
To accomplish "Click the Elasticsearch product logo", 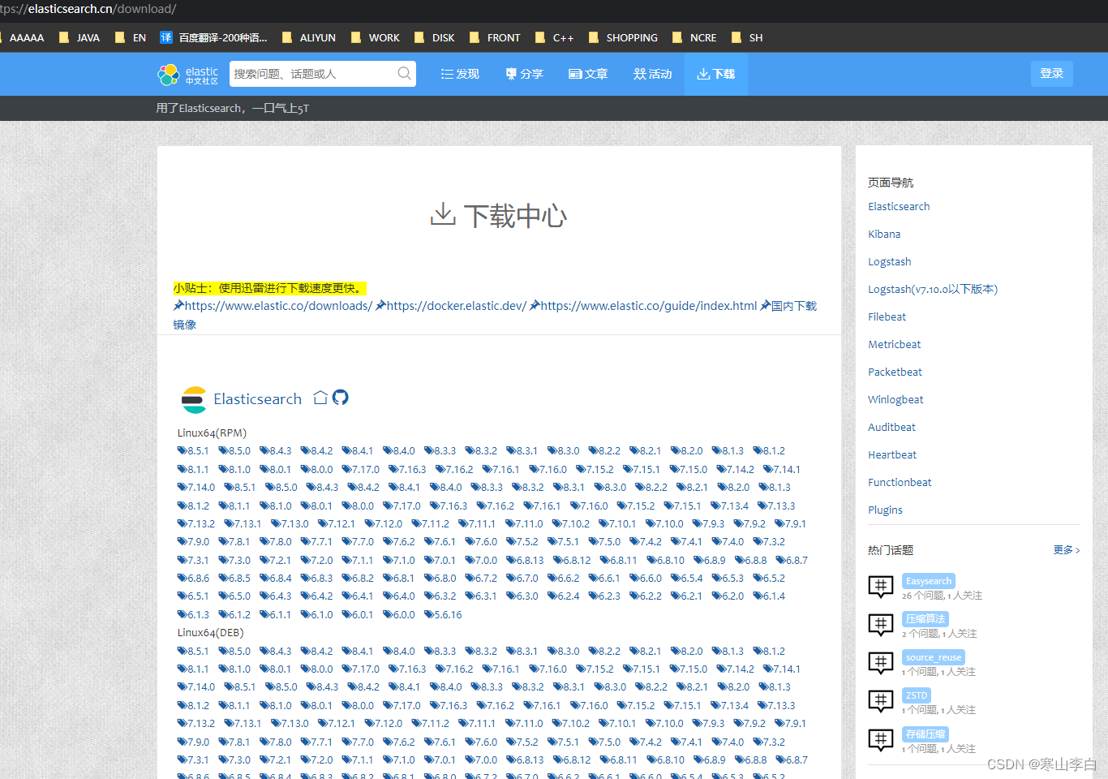I will click(x=194, y=399).
